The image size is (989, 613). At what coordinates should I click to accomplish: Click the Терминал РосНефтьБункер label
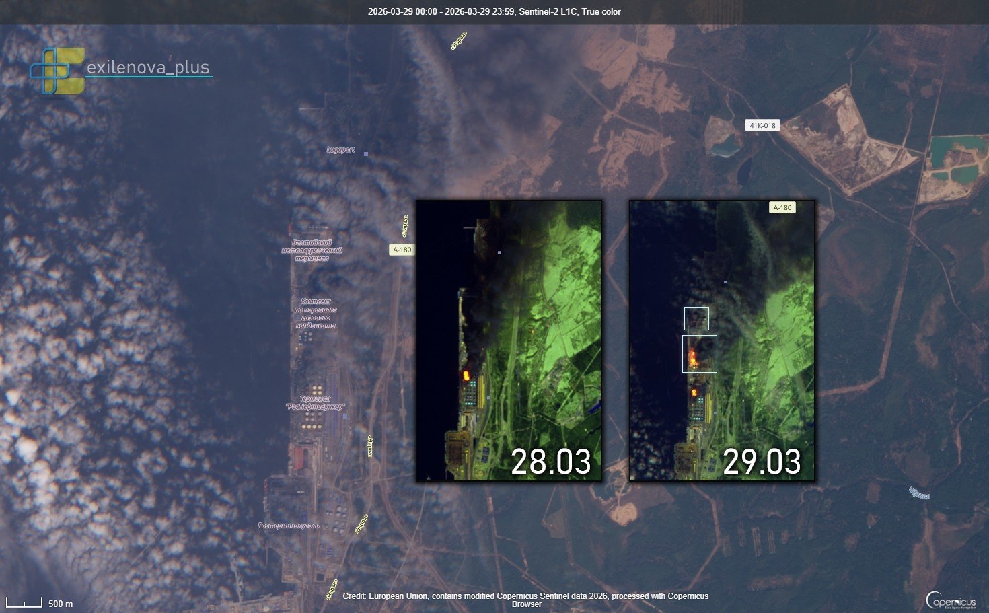click(315, 402)
